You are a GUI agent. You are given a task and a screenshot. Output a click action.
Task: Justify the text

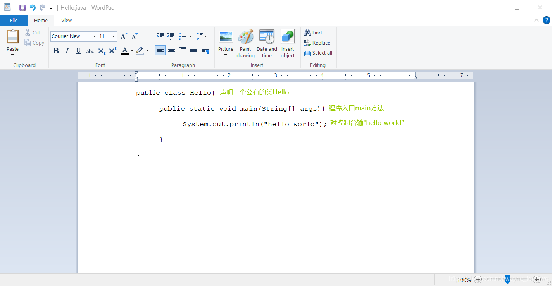(x=194, y=50)
